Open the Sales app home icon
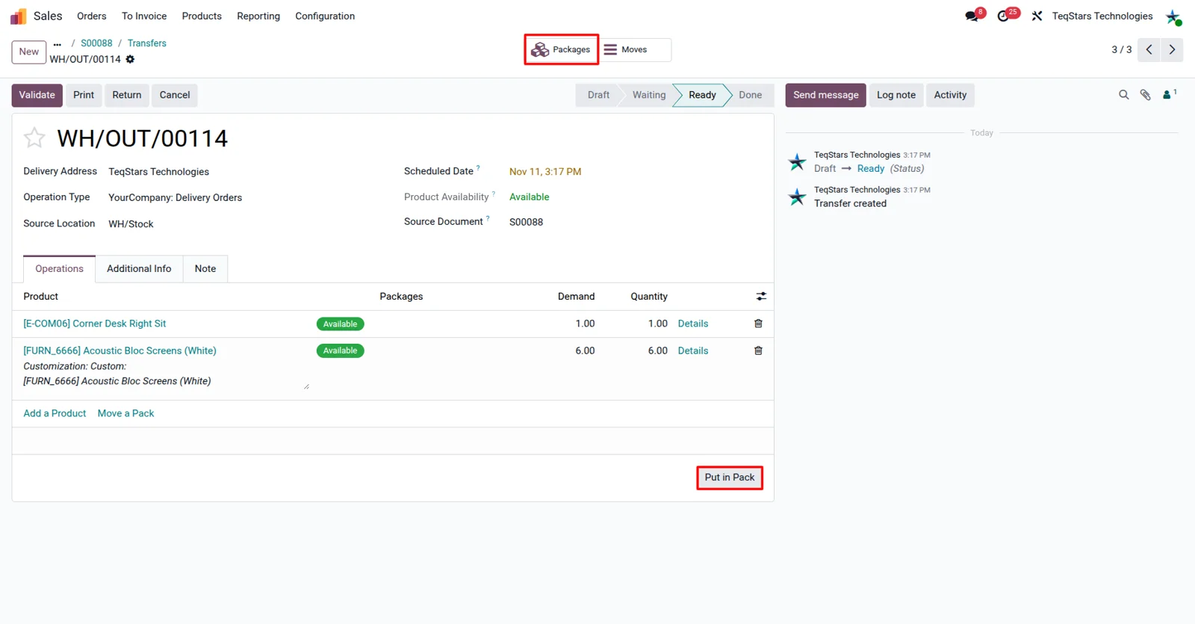Image resolution: width=1195 pixels, height=624 pixels. pos(18,16)
